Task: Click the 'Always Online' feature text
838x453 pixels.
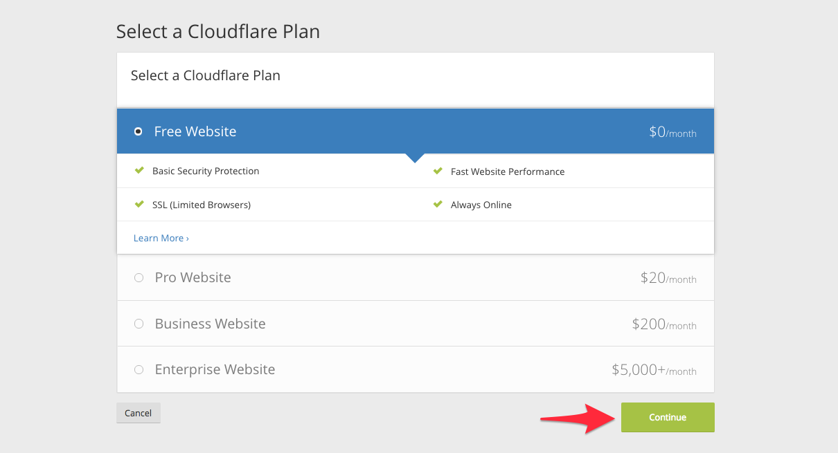Action: coord(481,205)
